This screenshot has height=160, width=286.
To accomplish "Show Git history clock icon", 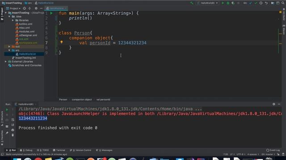I will [261, 3].
